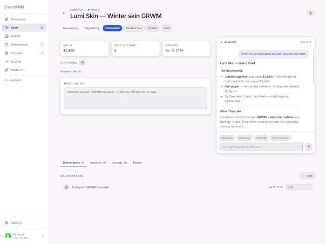Click the send message arrow icon
Screen dimensions: 326x244
tap(308, 147)
